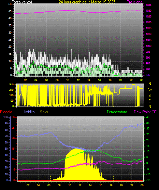Click the 100 value on humidity axis

5,117
